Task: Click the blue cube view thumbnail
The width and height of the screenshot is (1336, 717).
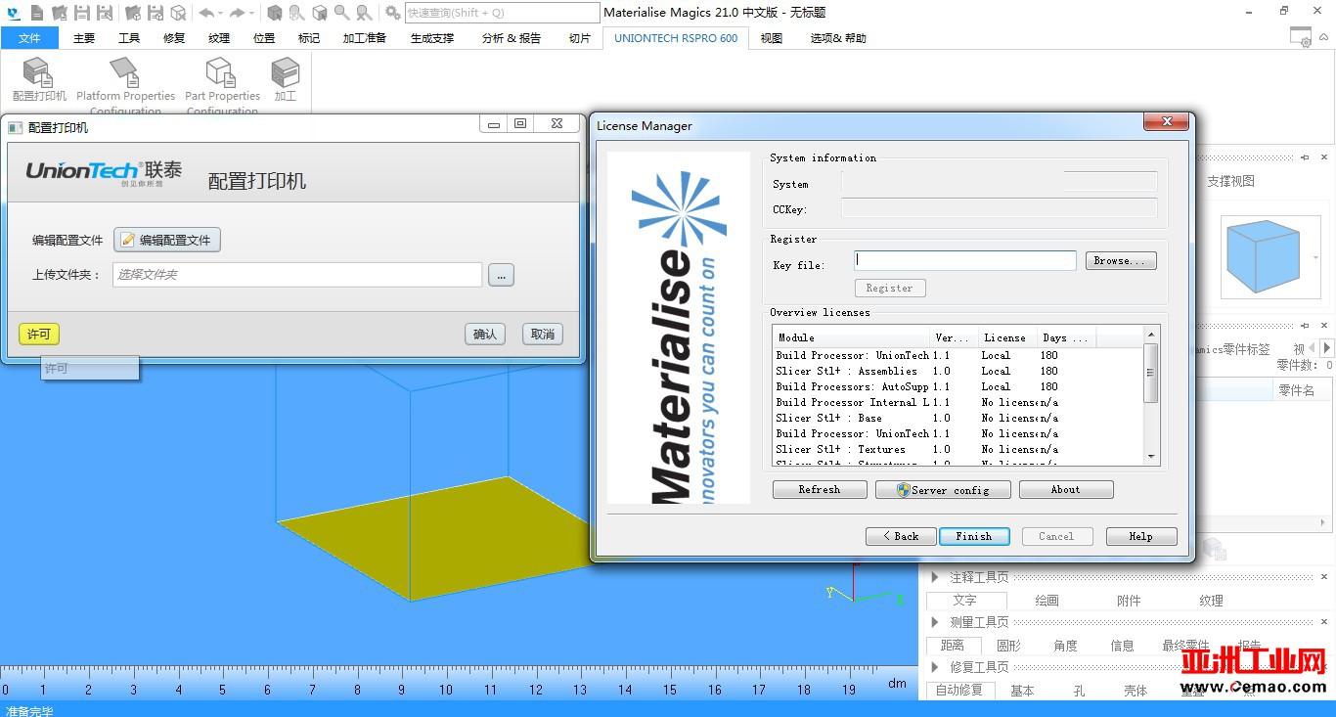Action: pyautogui.click(x=1263, y=257)
